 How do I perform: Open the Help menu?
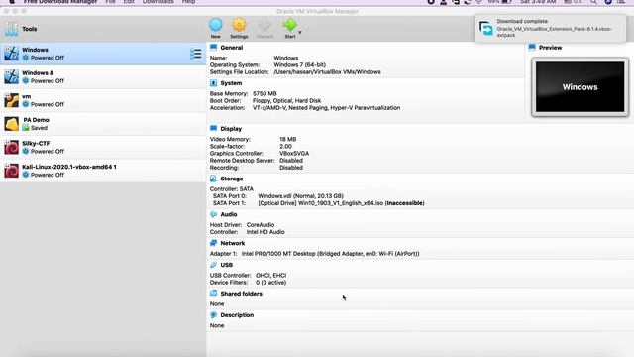188,2
